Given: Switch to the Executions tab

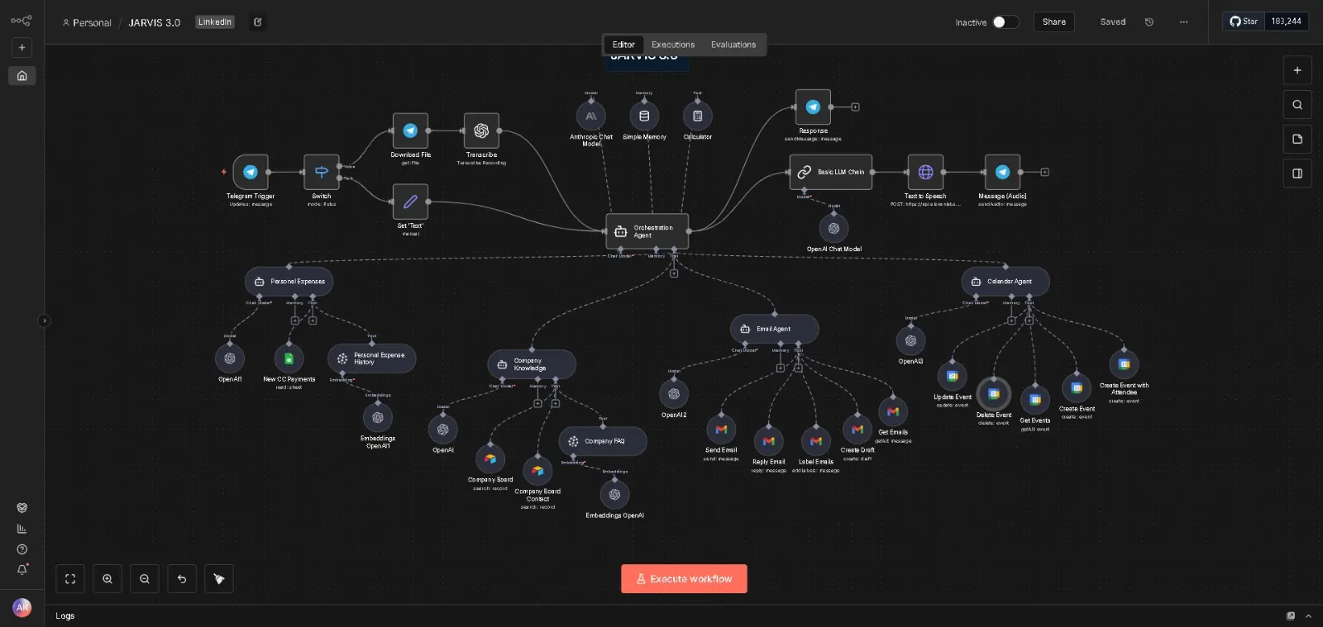Looking at the screenshot, I should (x=673, y=45).
